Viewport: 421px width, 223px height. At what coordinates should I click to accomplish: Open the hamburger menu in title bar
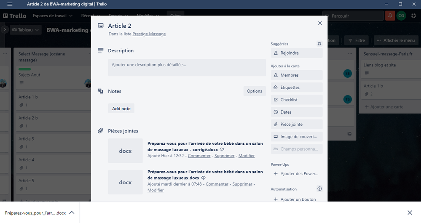10,4
